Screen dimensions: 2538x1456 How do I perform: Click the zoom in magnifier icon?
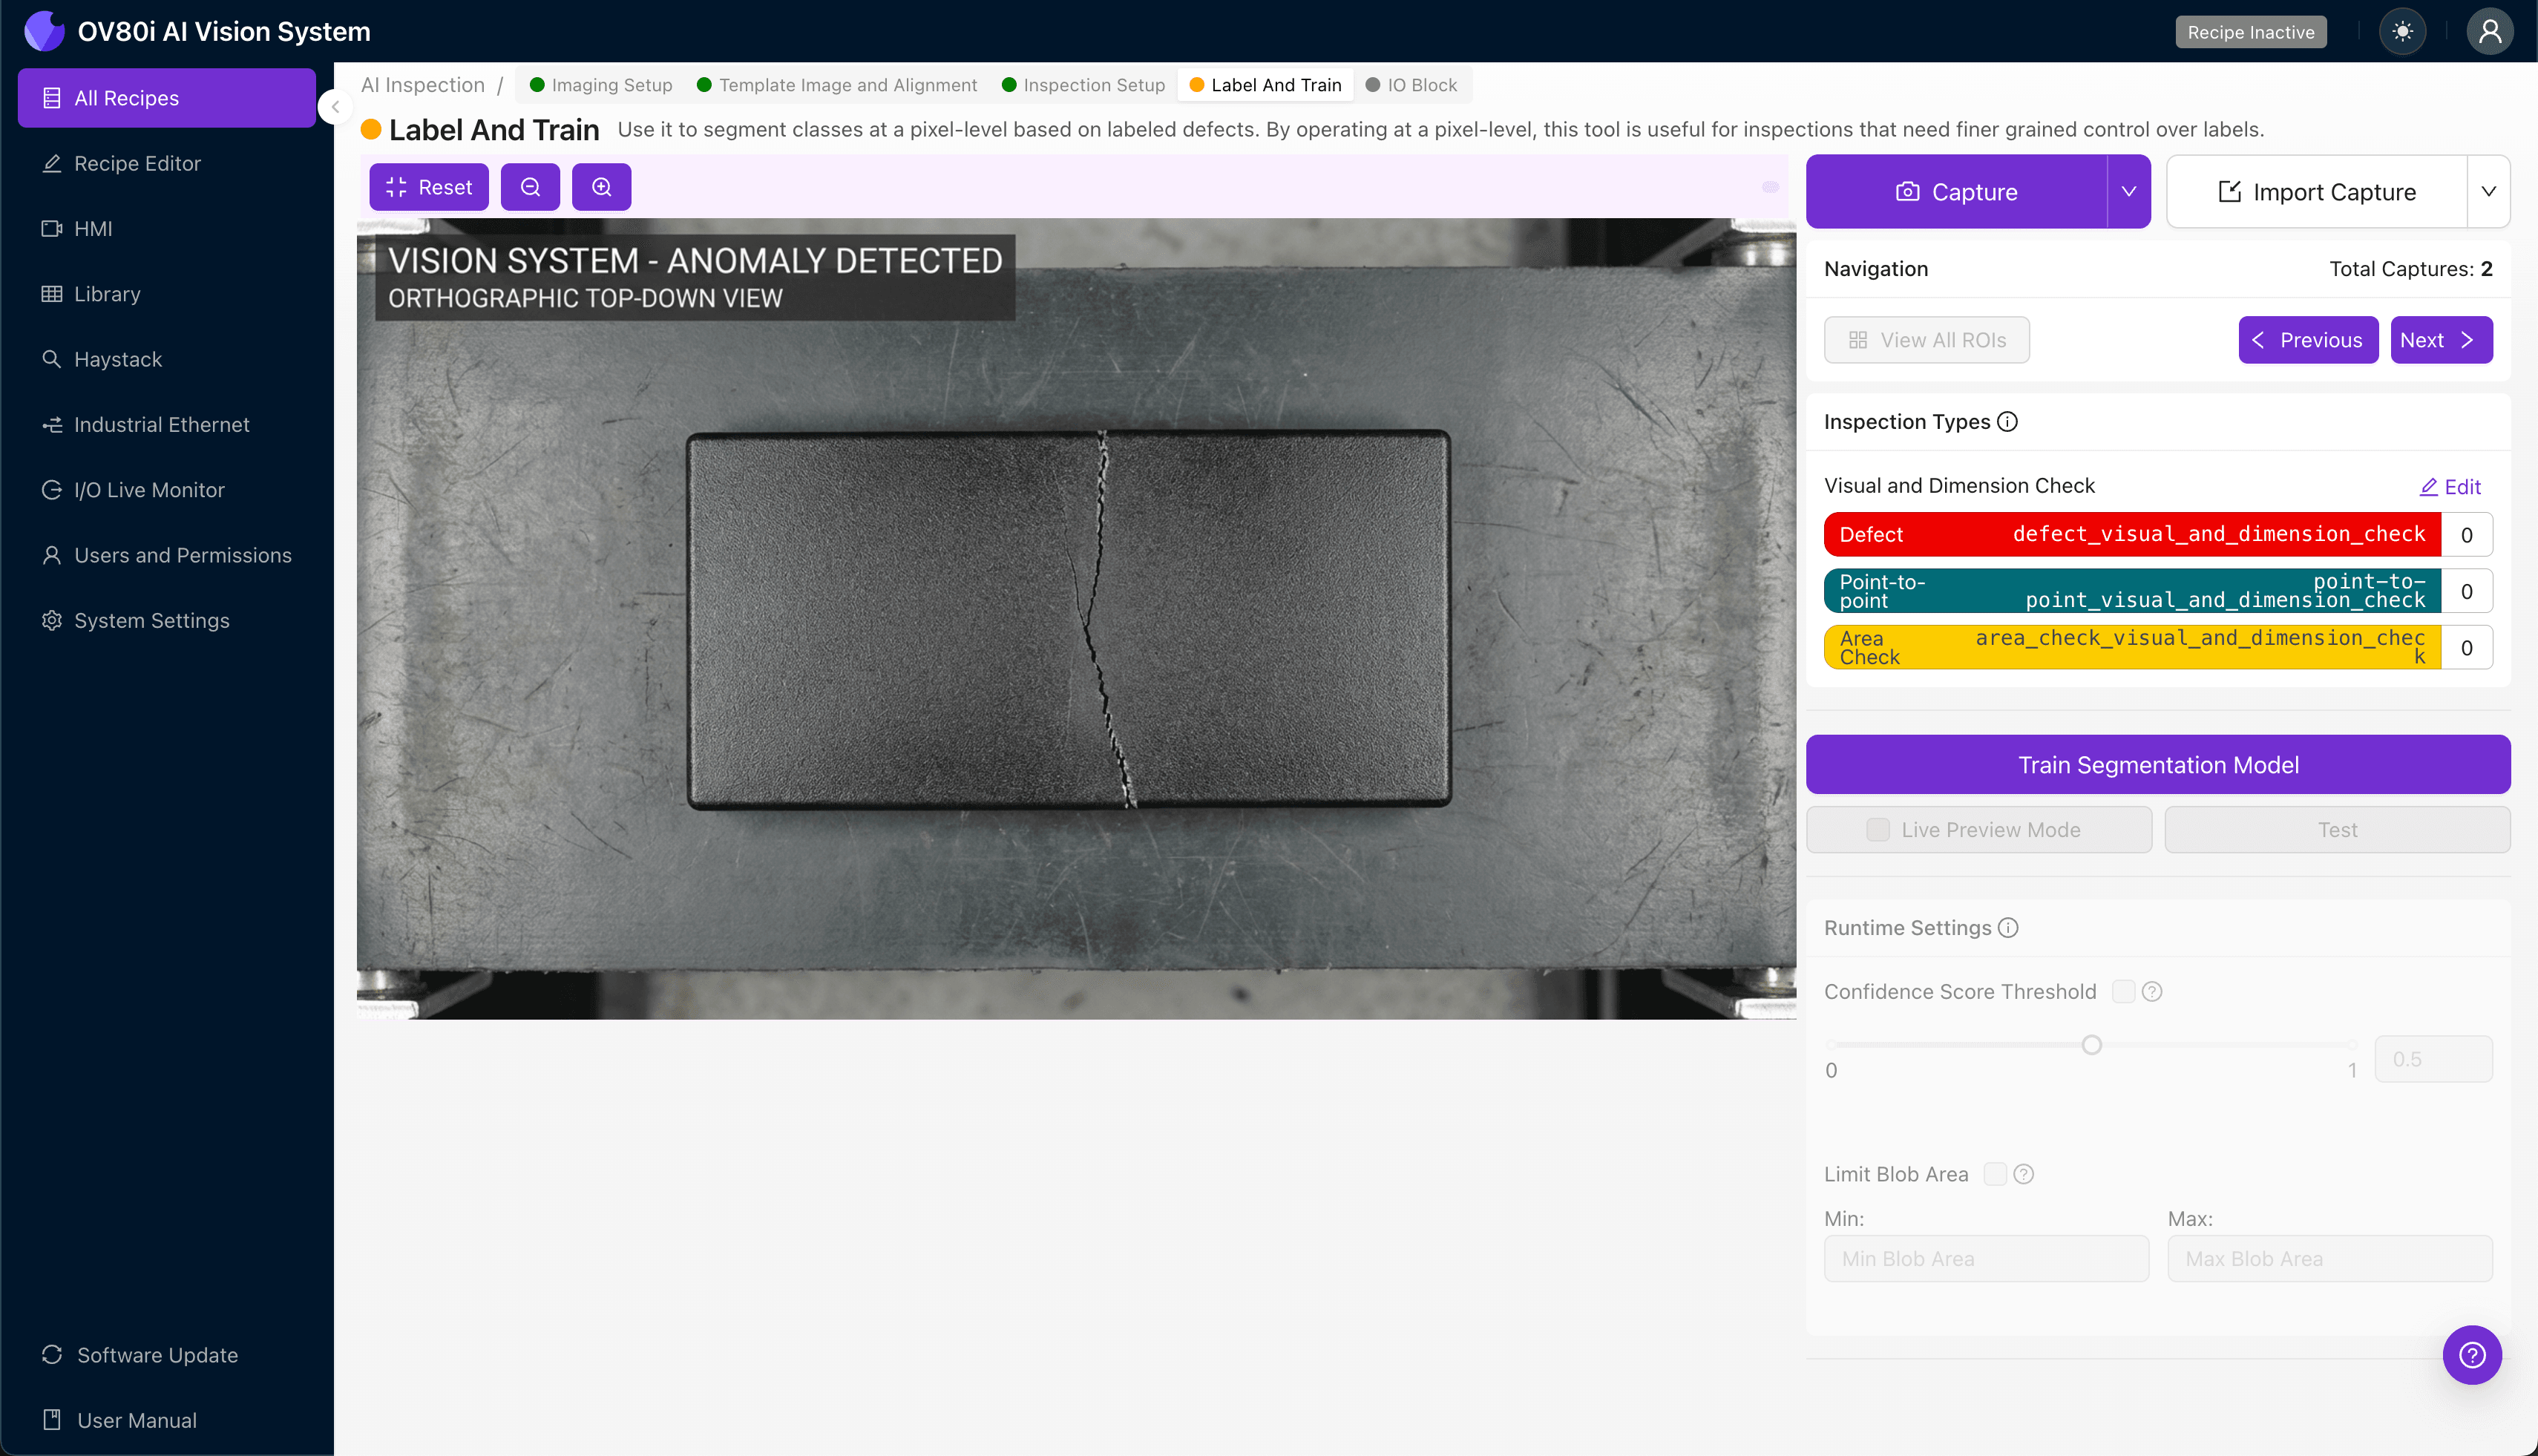[601, 187]
